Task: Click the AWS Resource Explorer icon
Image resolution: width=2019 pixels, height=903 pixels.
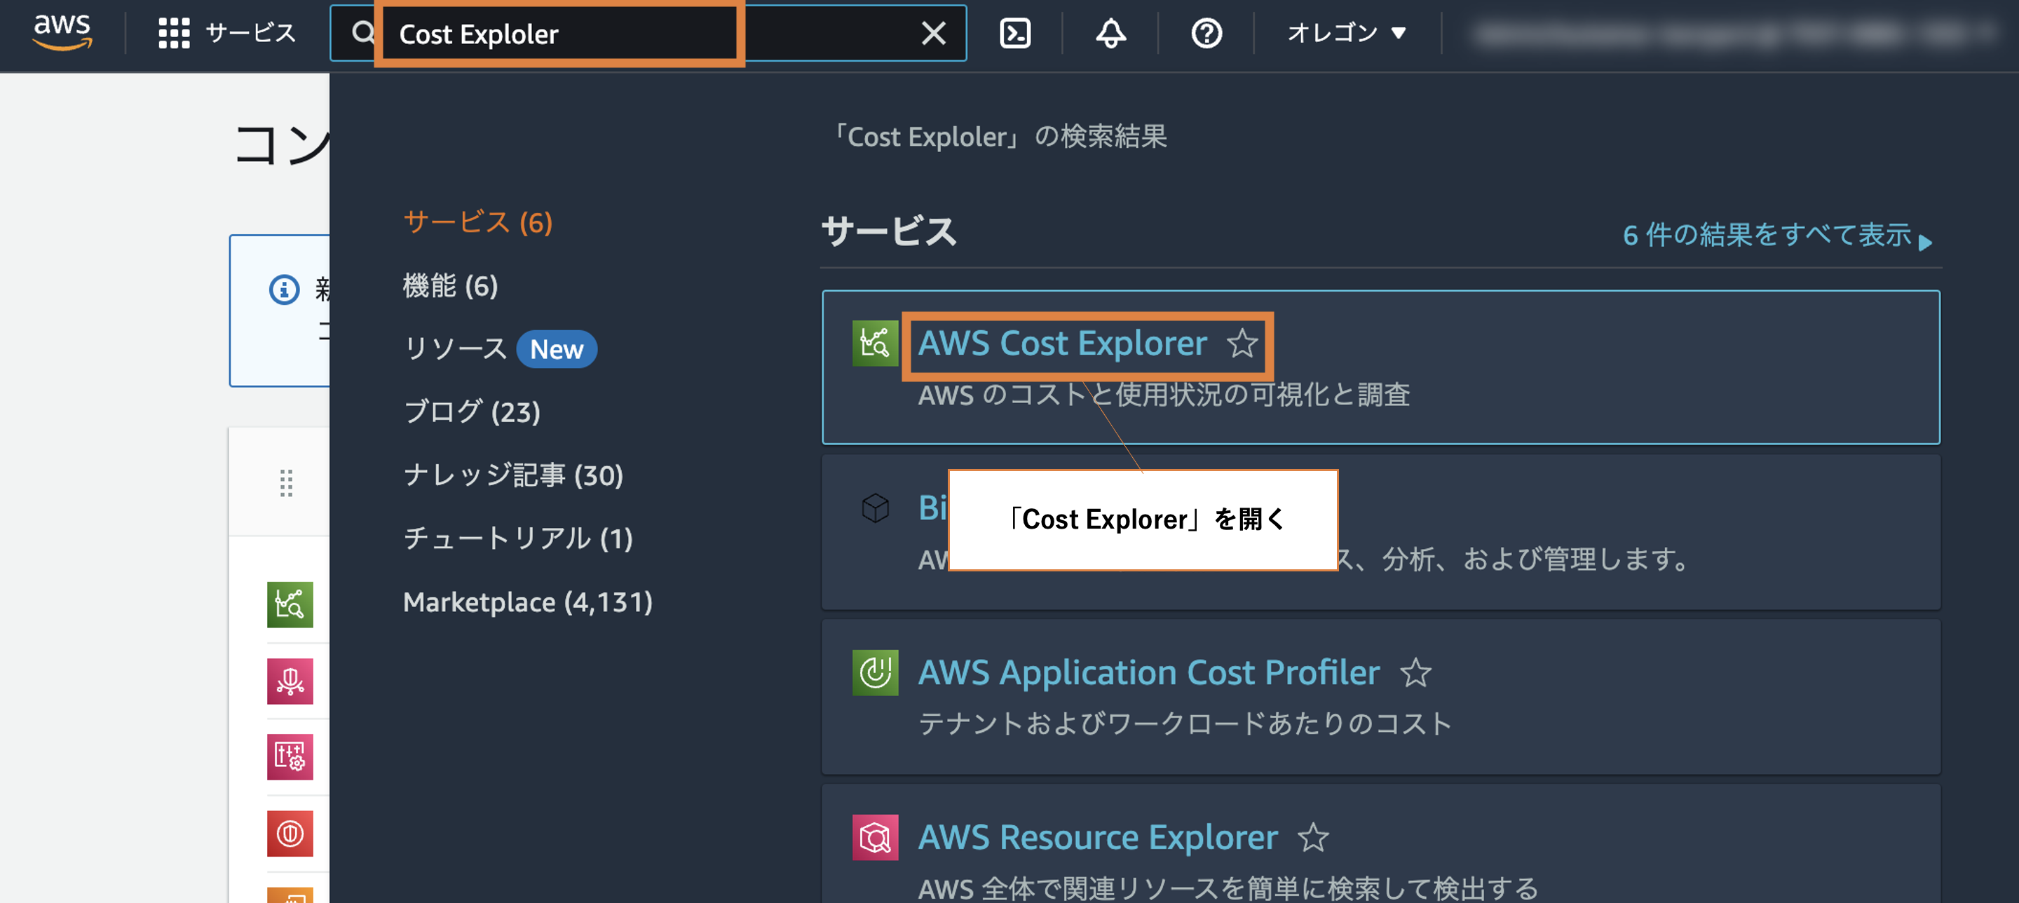Action: 875,837
